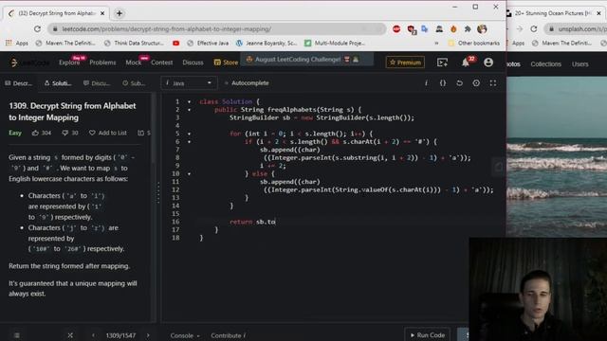Reload the LeetCode page
Image resolution: width=607 pixels, height=341 pixels.
click(x=37, y=29)
